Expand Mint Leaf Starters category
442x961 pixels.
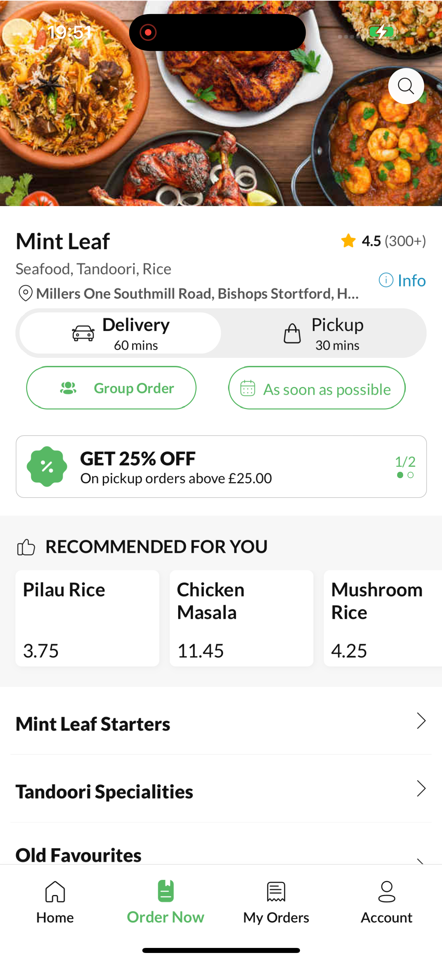point(221,724)
